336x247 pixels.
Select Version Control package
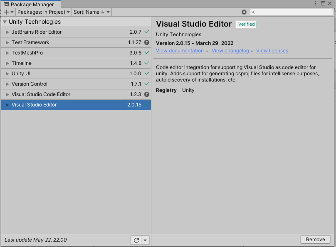[x=76, y=84]
